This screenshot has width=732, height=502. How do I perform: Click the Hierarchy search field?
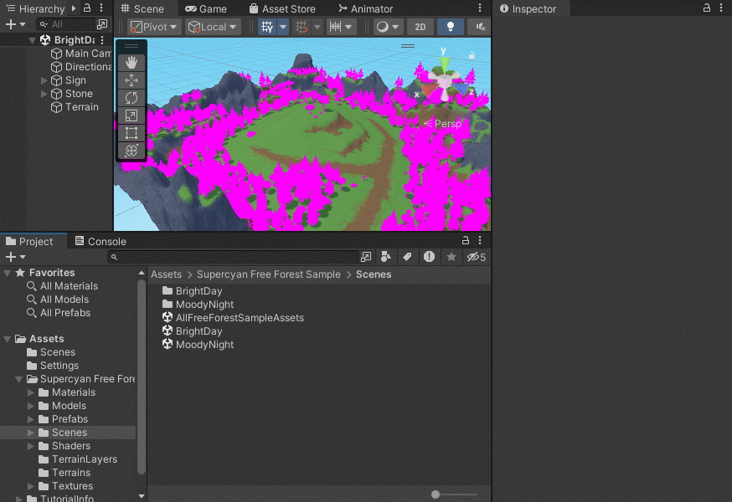66,24
